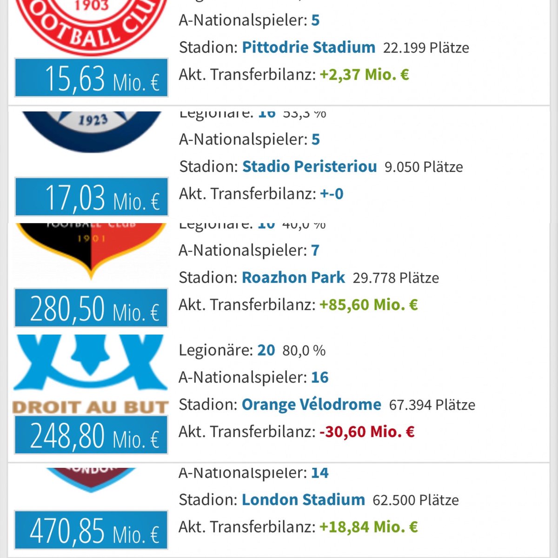
Task: Open the Droit Au But Marseille crest
Action: click(91, 375)
